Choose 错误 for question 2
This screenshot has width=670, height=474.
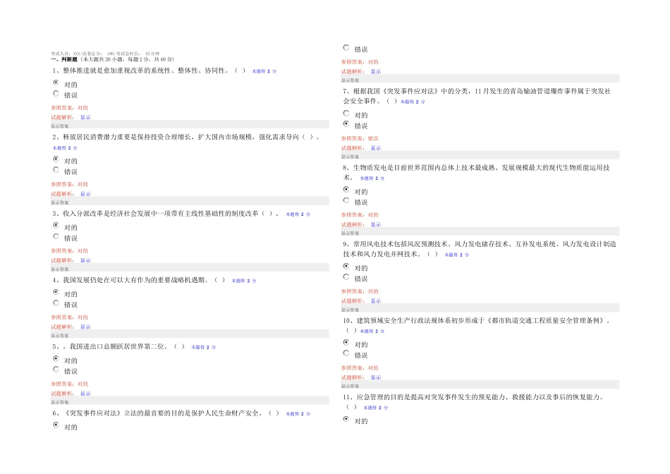[x=56, y=170]
